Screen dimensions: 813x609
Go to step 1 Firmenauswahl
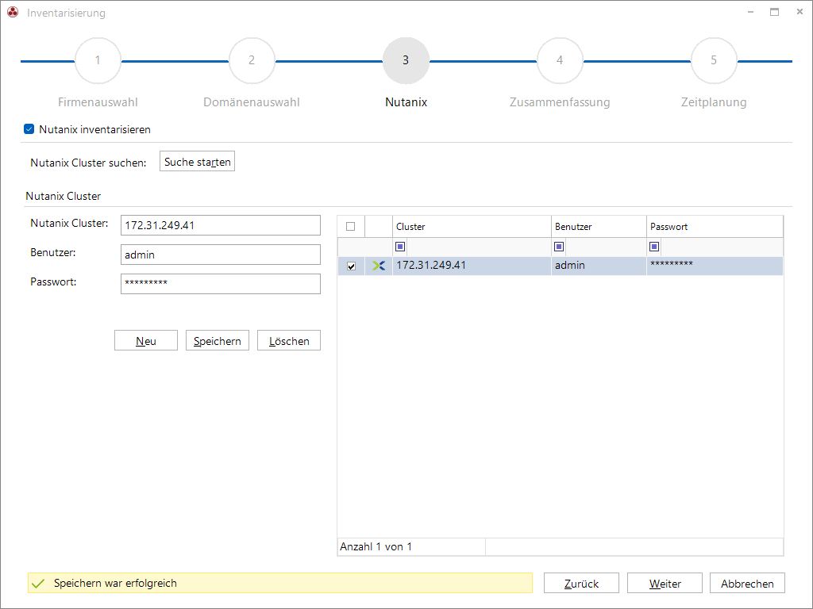(x=98, y=60)
